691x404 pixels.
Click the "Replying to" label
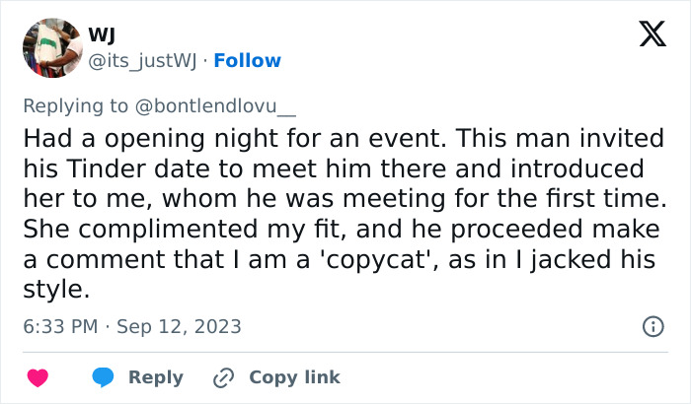73,104
